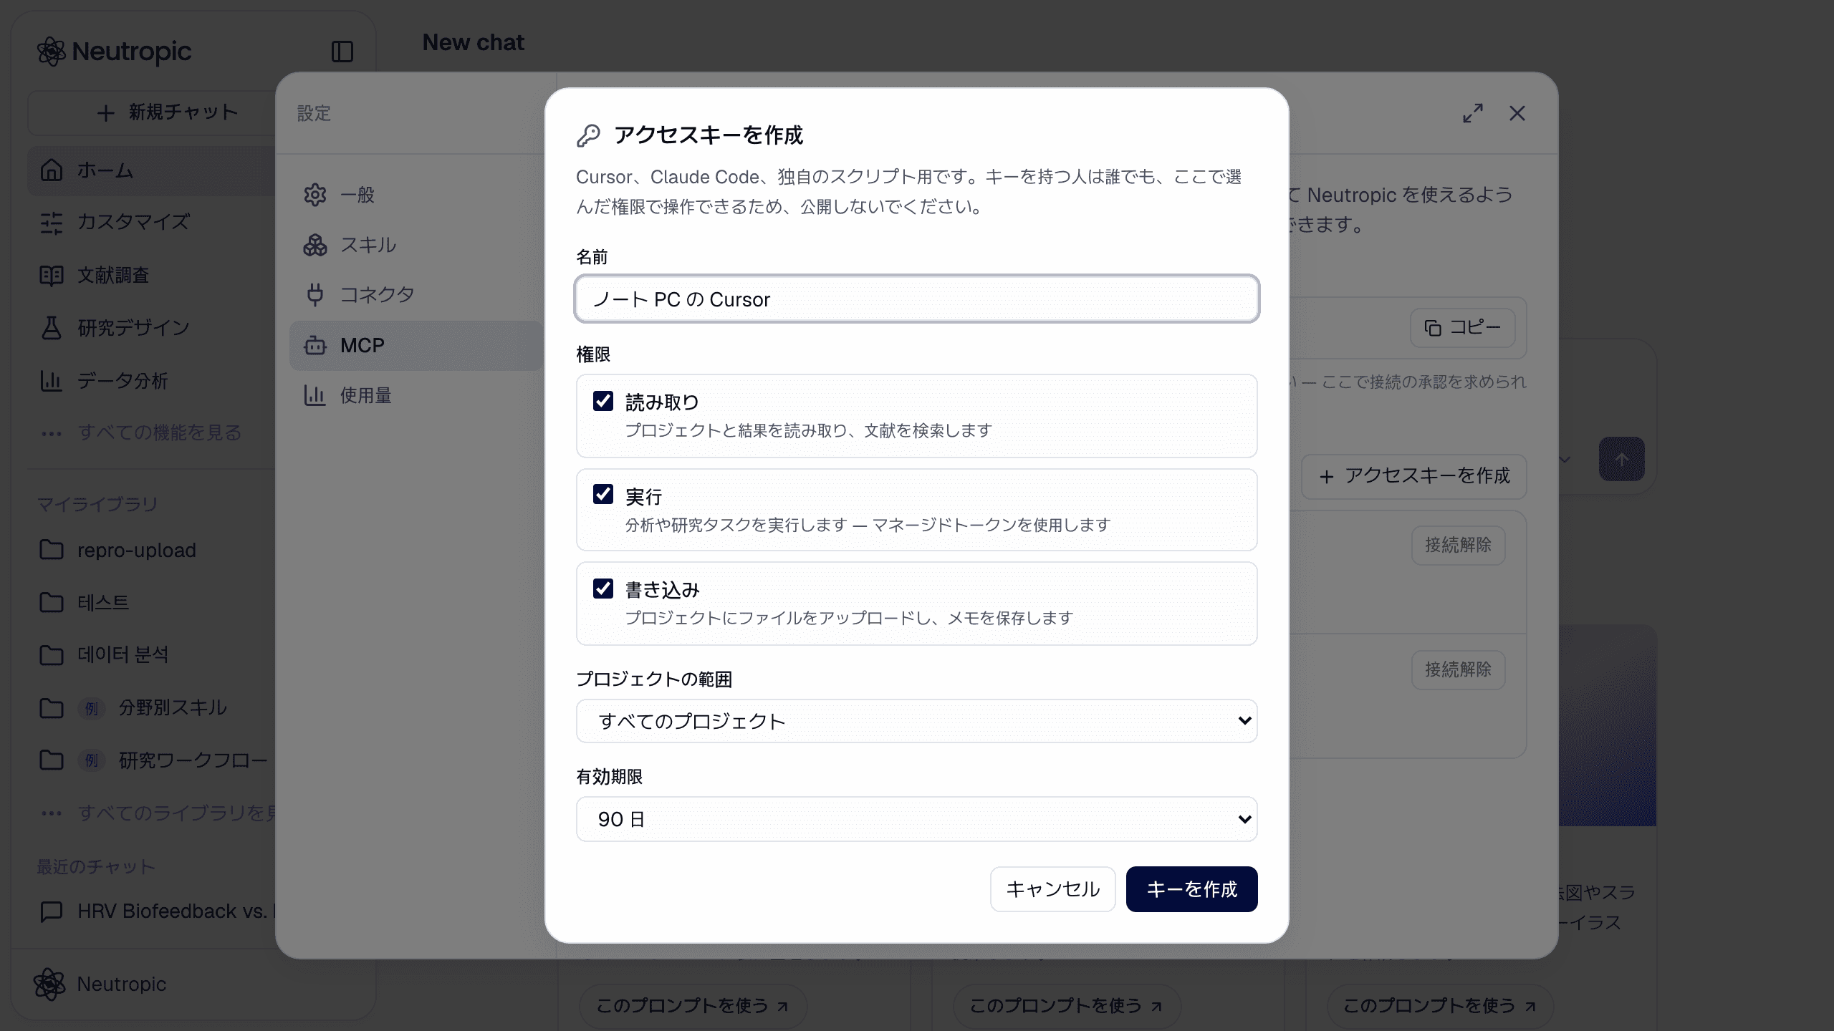Click the データ分析 chart icon

pyautogui.click(x=51, y=380)
